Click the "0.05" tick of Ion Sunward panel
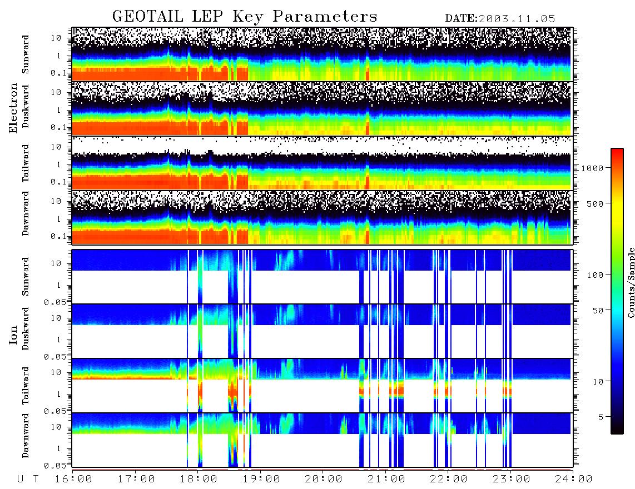The image size is (635, 489). 54,302
